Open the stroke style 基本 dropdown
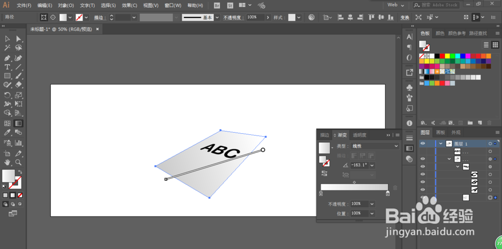The image size is (502, 249). click(x=217, y=18)
